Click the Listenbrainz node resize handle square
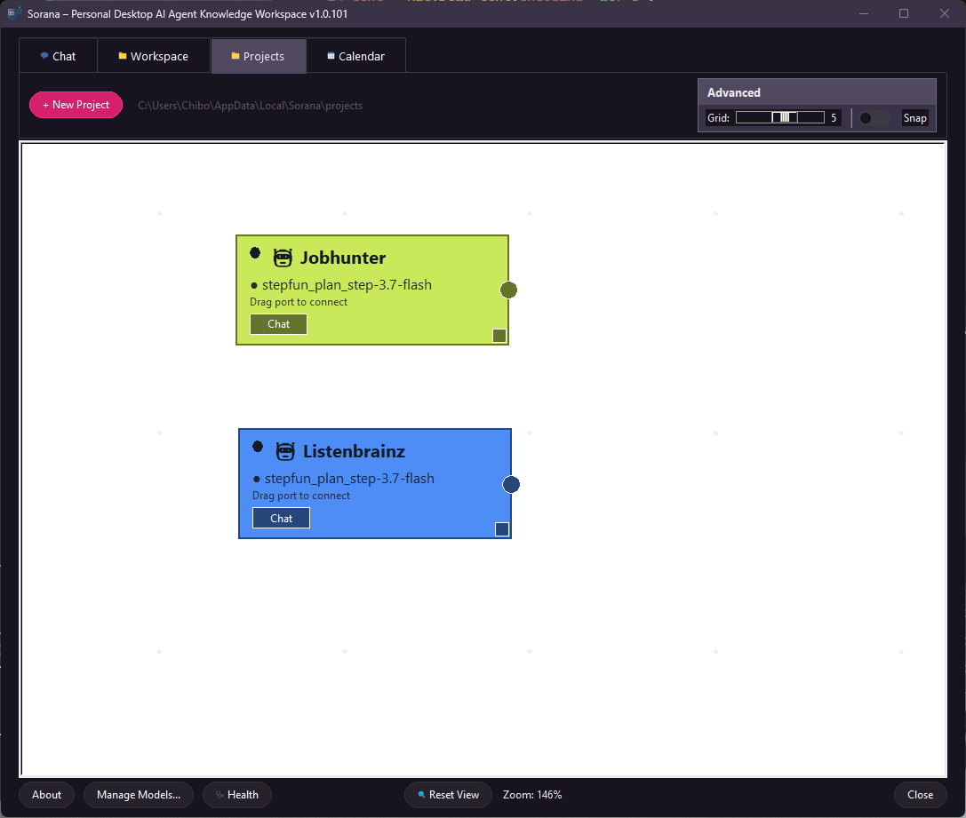Screen dimensions: 966x818 pyautogui.click(x=502, y=529)
